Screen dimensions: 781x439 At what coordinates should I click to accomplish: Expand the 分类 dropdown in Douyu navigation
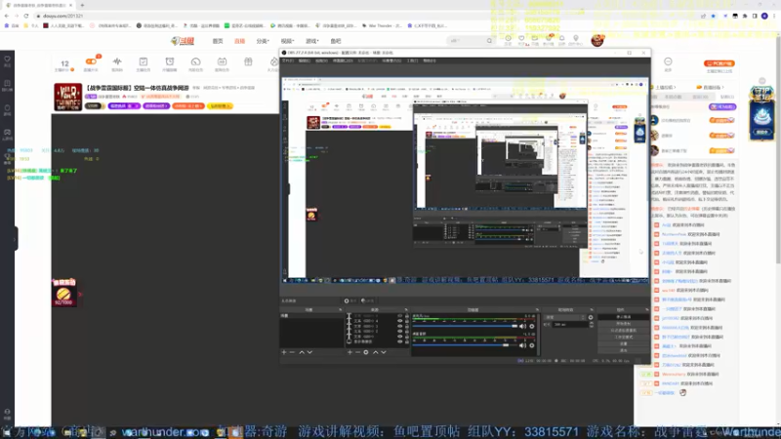pos(263,41)
